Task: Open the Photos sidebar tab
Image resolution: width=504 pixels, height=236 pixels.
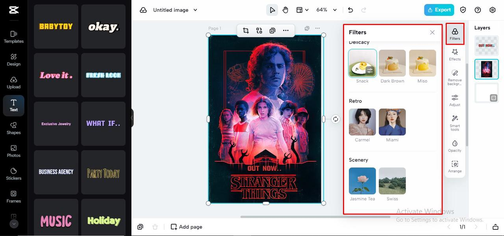Action: 14,151
